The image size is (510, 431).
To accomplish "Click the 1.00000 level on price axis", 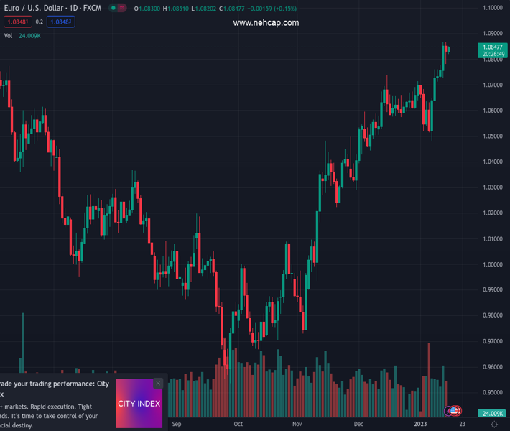I will coord(492,264).
